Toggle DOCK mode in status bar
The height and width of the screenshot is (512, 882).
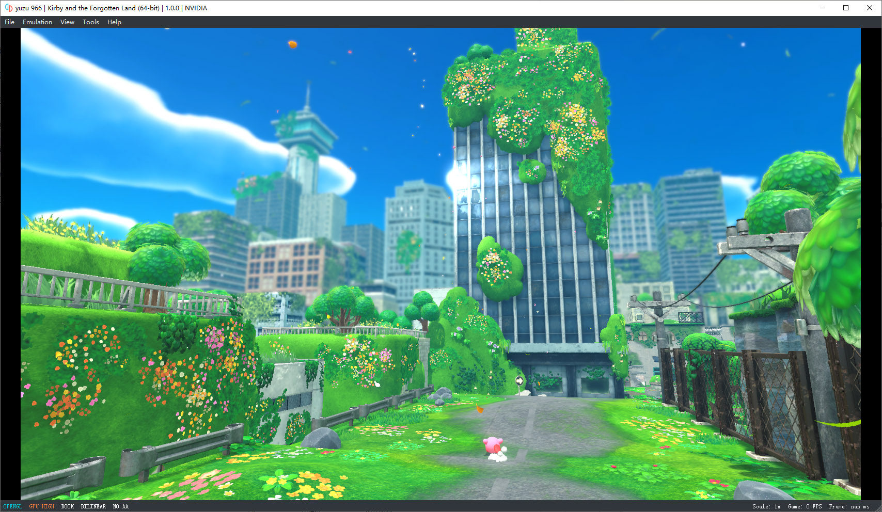(67, 506)
